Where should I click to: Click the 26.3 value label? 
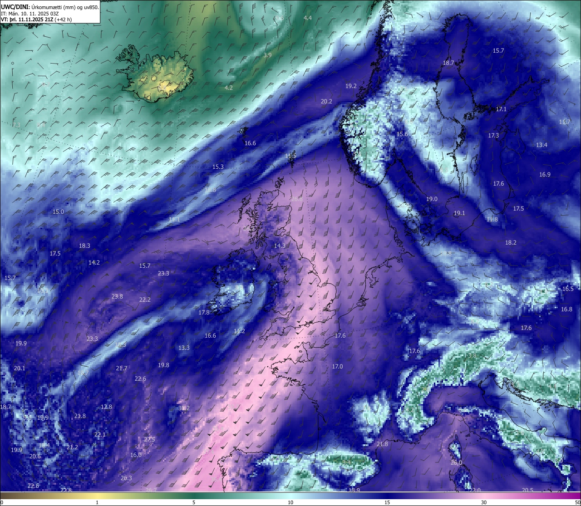[x=126, y=478]
